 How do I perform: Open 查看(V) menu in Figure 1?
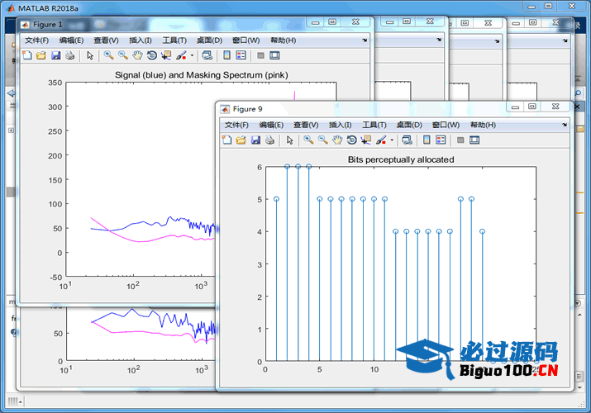[106, 40]
